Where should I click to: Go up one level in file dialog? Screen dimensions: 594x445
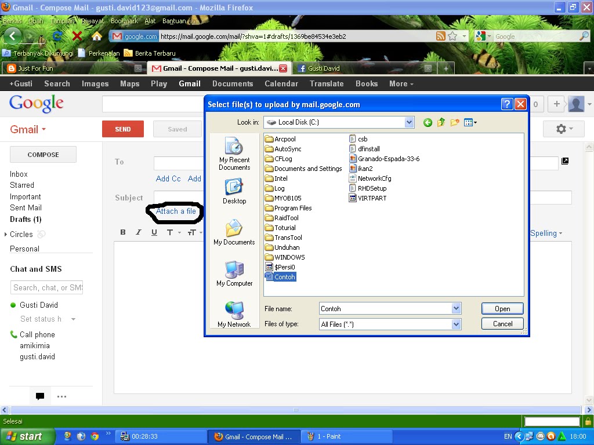pos(441,123)
